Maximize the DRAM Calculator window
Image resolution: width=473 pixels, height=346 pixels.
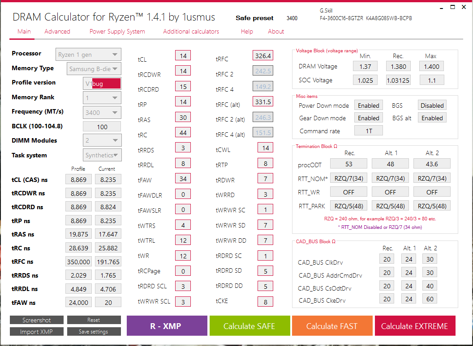click(x=452, y=7)
